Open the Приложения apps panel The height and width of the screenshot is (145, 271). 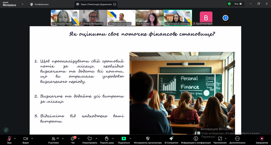(x=220, y=139)
